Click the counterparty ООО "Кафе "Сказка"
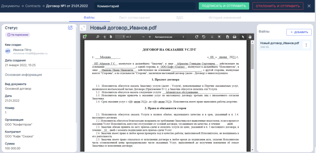The image size is (316, 153). coord(19,136)
